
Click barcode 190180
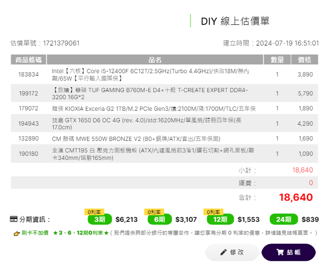(x=29, y=154)
